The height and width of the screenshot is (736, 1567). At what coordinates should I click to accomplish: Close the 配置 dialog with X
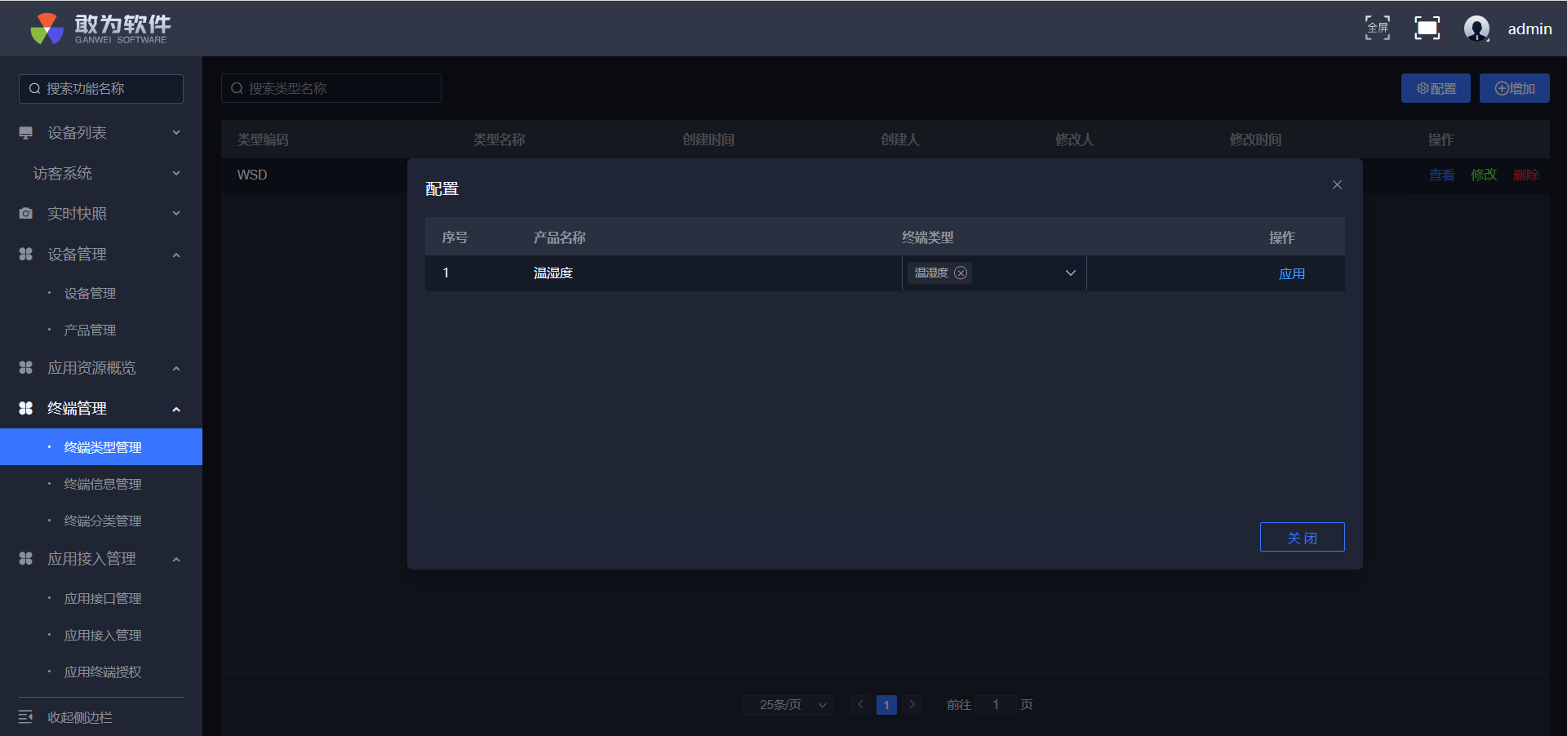pos(1337,185)
